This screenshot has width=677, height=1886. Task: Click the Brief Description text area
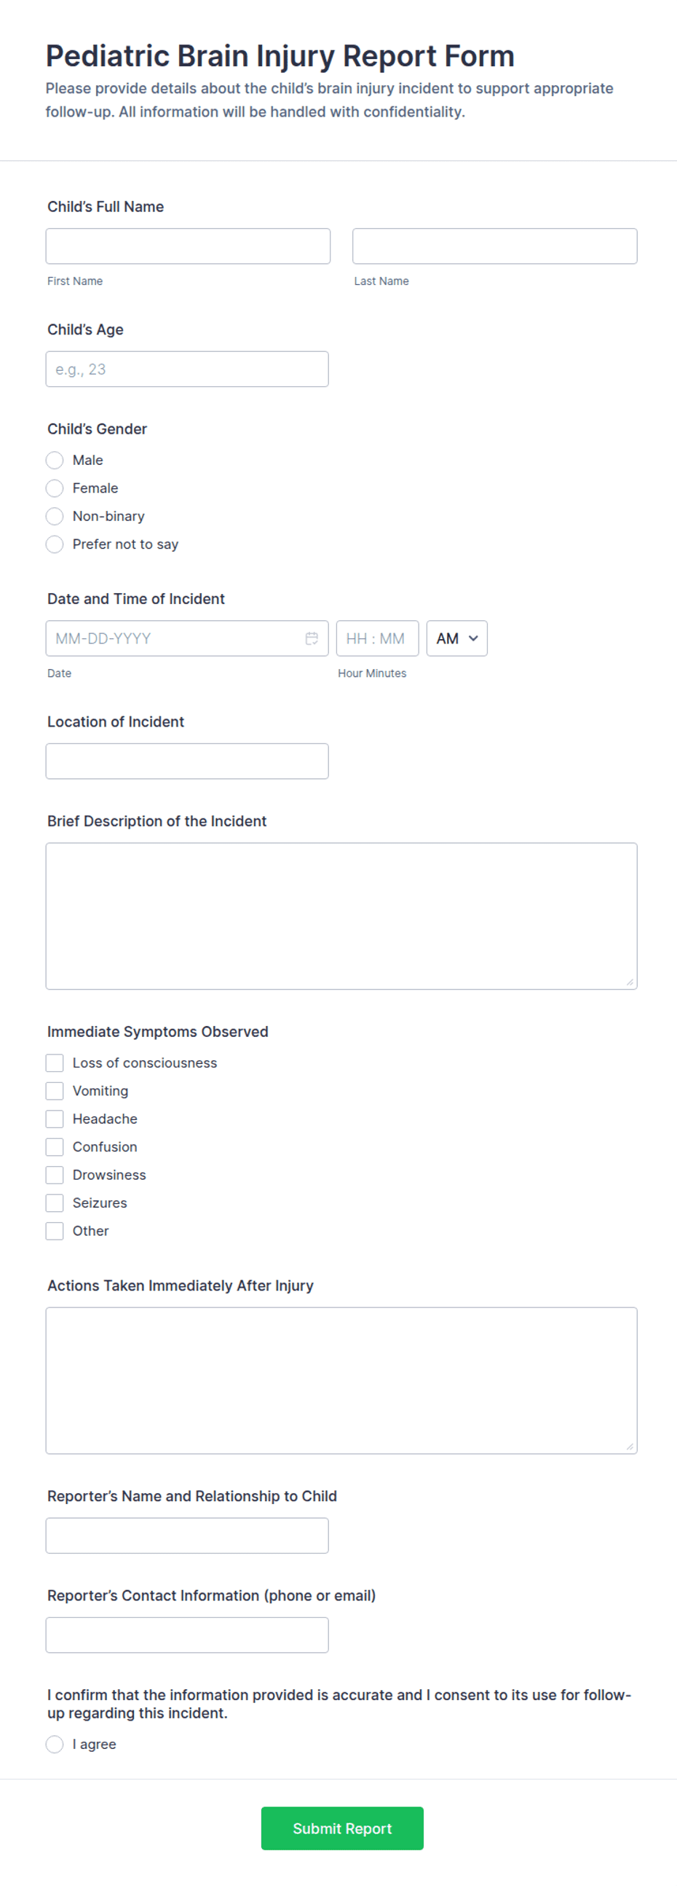(341, 914)
